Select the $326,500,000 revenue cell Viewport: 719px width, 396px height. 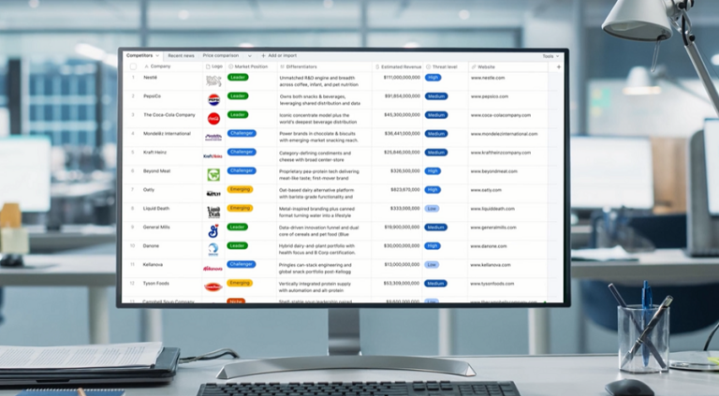click(x=404, y=171)
